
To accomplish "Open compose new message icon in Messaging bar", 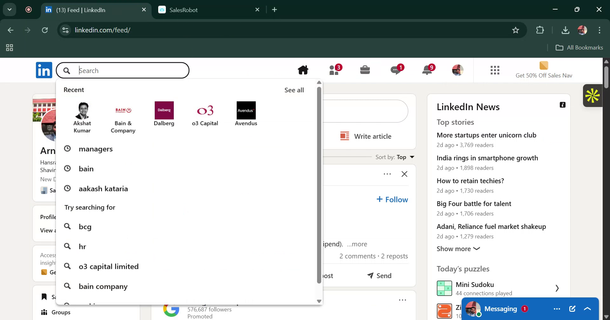I will pos(572,308).
